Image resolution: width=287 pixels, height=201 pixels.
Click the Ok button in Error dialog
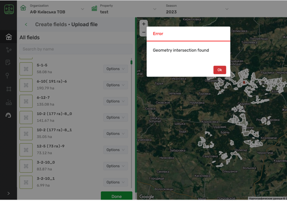point(220,70)
